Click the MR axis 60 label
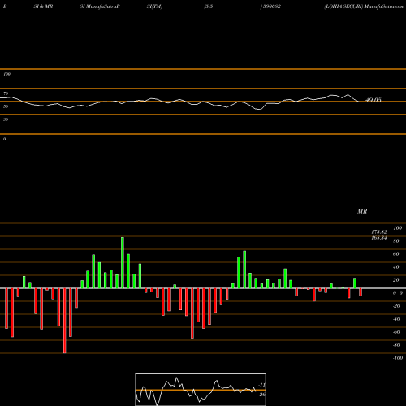The image size is (406, 406). pos(396,254)
